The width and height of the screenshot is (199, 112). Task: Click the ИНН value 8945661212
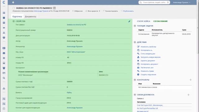pos(104,75)
